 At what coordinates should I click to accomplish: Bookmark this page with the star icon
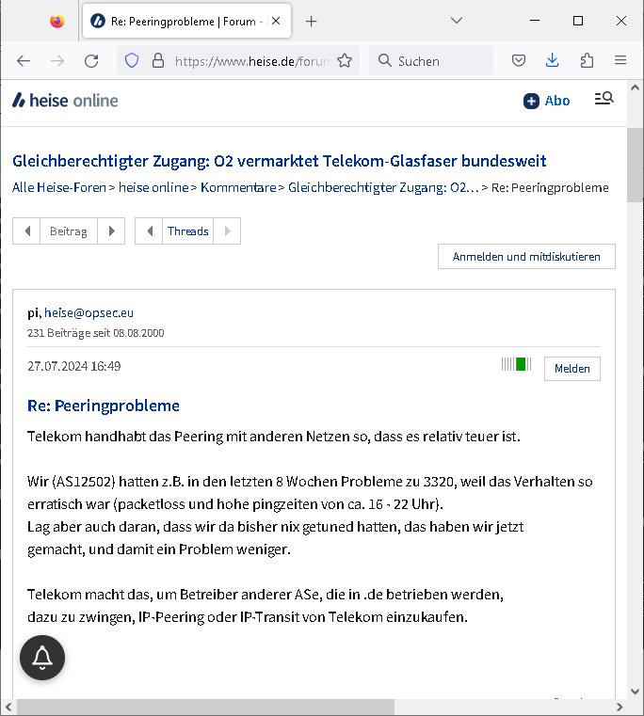345,61
